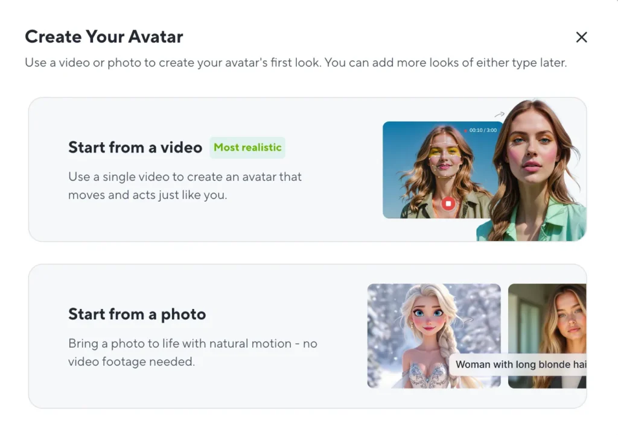618x435 pixels.
Task: Click the Most realistic badge
Action: pyautogui.click(x=247, y=148)
